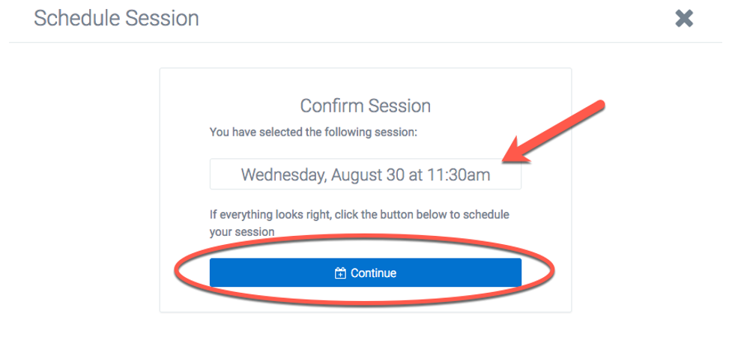Screen dimensions: 732x343
Task: Click the horizontal divider below dialog header
Action: [365, 43]
